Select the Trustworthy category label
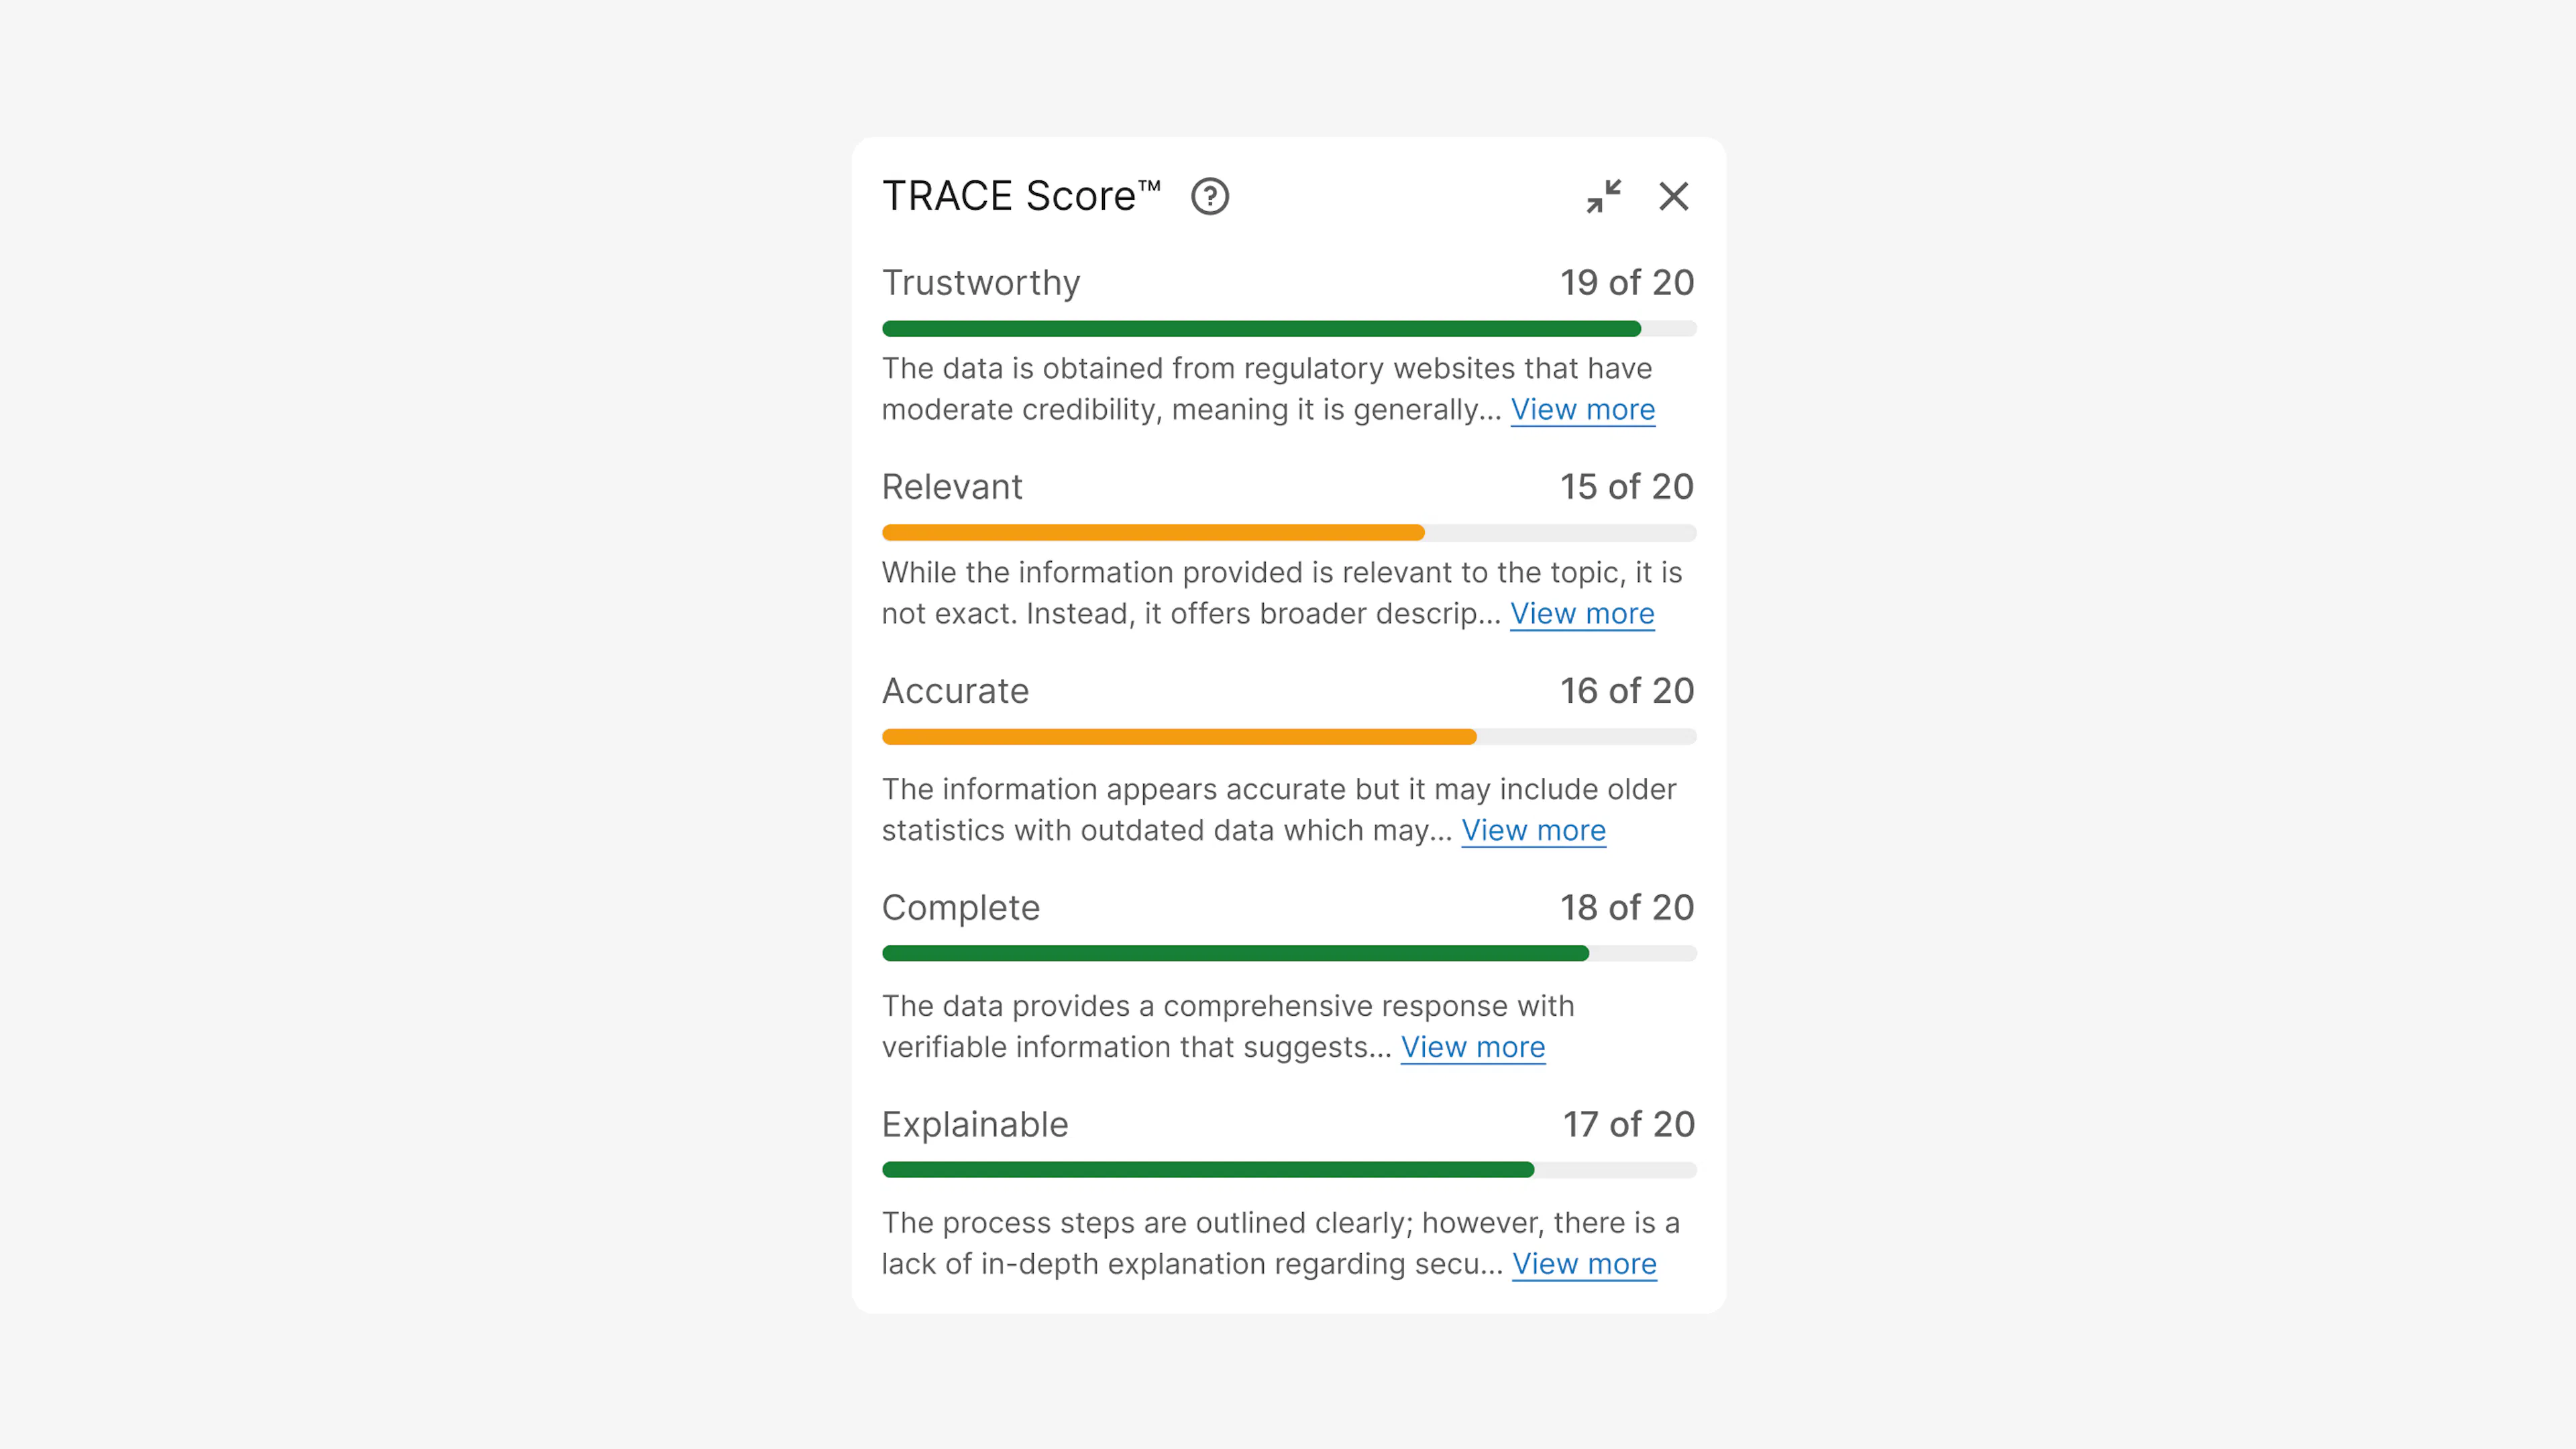Screen dimensions: 2576x1449 point(980,283)
